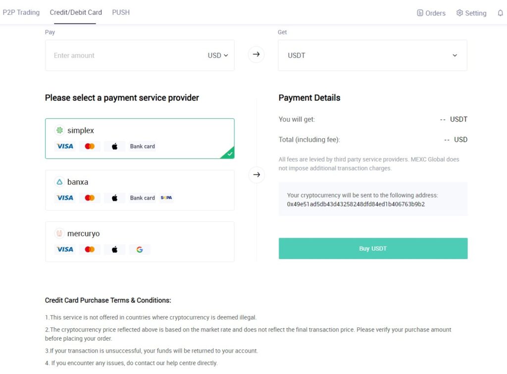
Task: Switch to P2P Trading tab
Action: pos(21,12)
